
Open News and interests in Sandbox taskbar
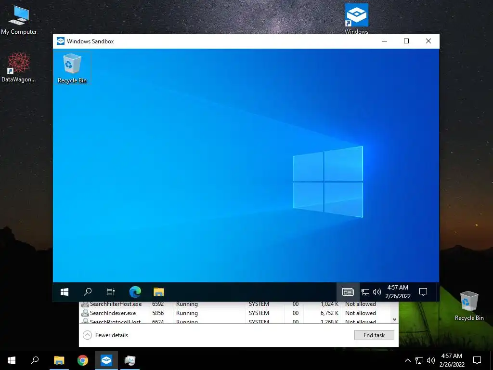[348, 292]
